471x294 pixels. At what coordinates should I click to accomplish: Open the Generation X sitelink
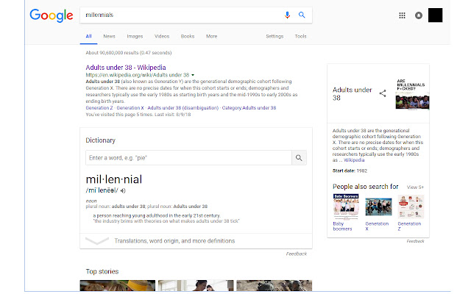click(x=130, y=108)
